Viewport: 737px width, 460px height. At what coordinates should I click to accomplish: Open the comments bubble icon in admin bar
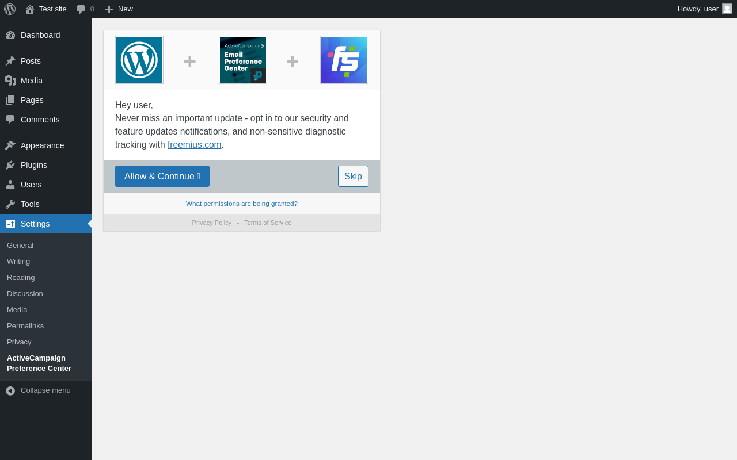pos(81,9)
